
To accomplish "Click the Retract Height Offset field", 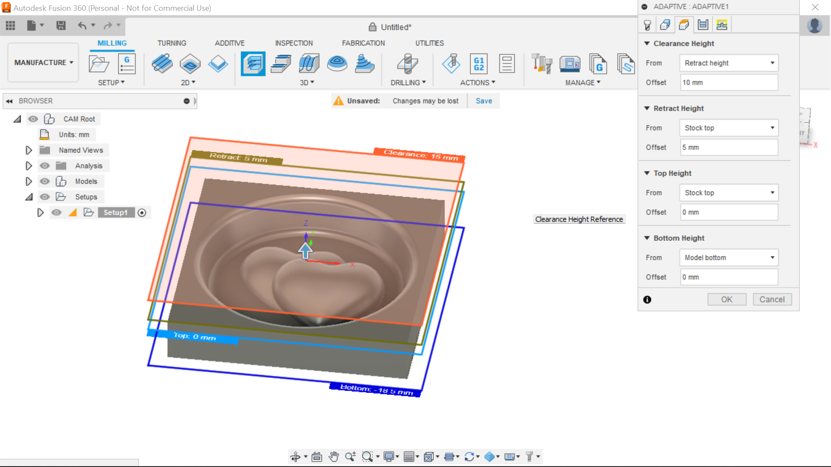I will pyautogui.click(x=729, y=147).
